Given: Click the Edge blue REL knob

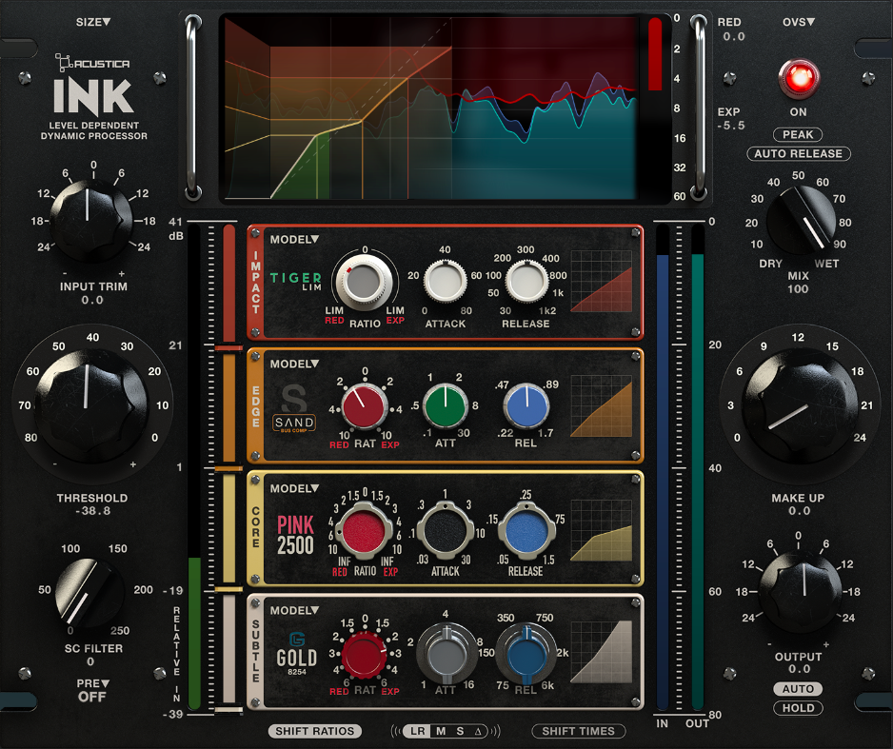Looking at the screenshot, I should [x=526, y=405].
